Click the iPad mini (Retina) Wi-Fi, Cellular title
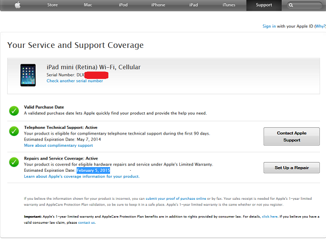Viewport: 326px width, 239px height. (94, 67)
